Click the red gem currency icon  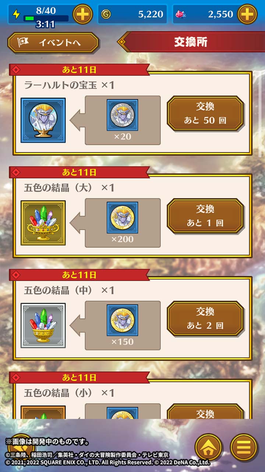click(181, 15)
